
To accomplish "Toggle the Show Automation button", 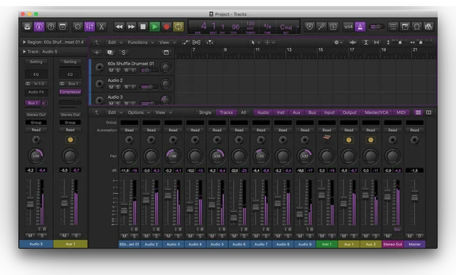I will click(185, 43).
